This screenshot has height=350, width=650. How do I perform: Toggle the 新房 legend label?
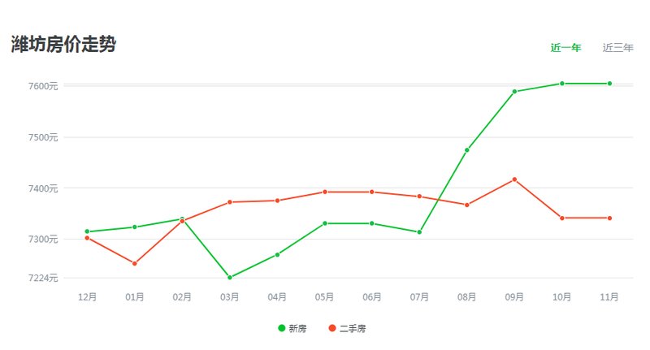297,329
